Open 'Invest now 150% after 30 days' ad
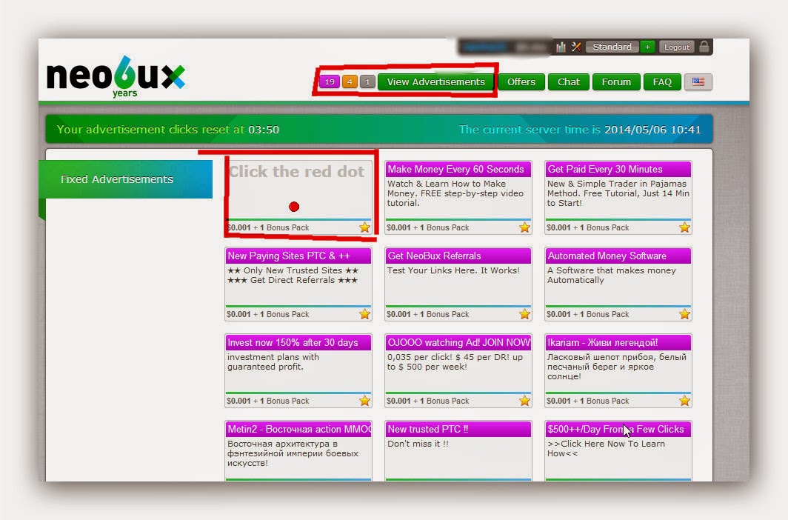The height and width of the screenshot is (520, 788). coord(298,343)
